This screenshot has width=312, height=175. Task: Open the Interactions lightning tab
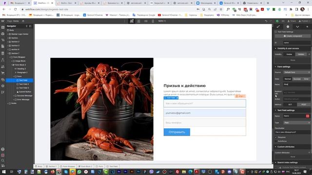pos(307,27)
